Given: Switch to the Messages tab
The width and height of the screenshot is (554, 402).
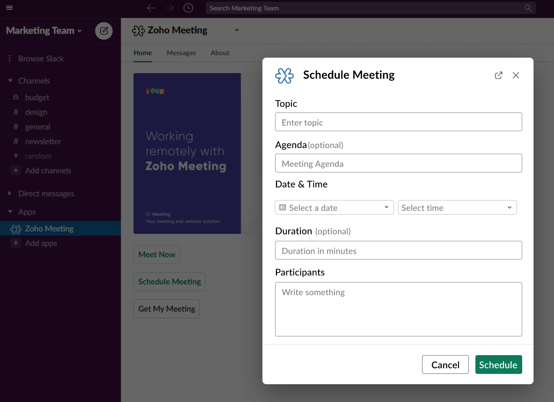Looking at the screenshot, I should [181, 52].
